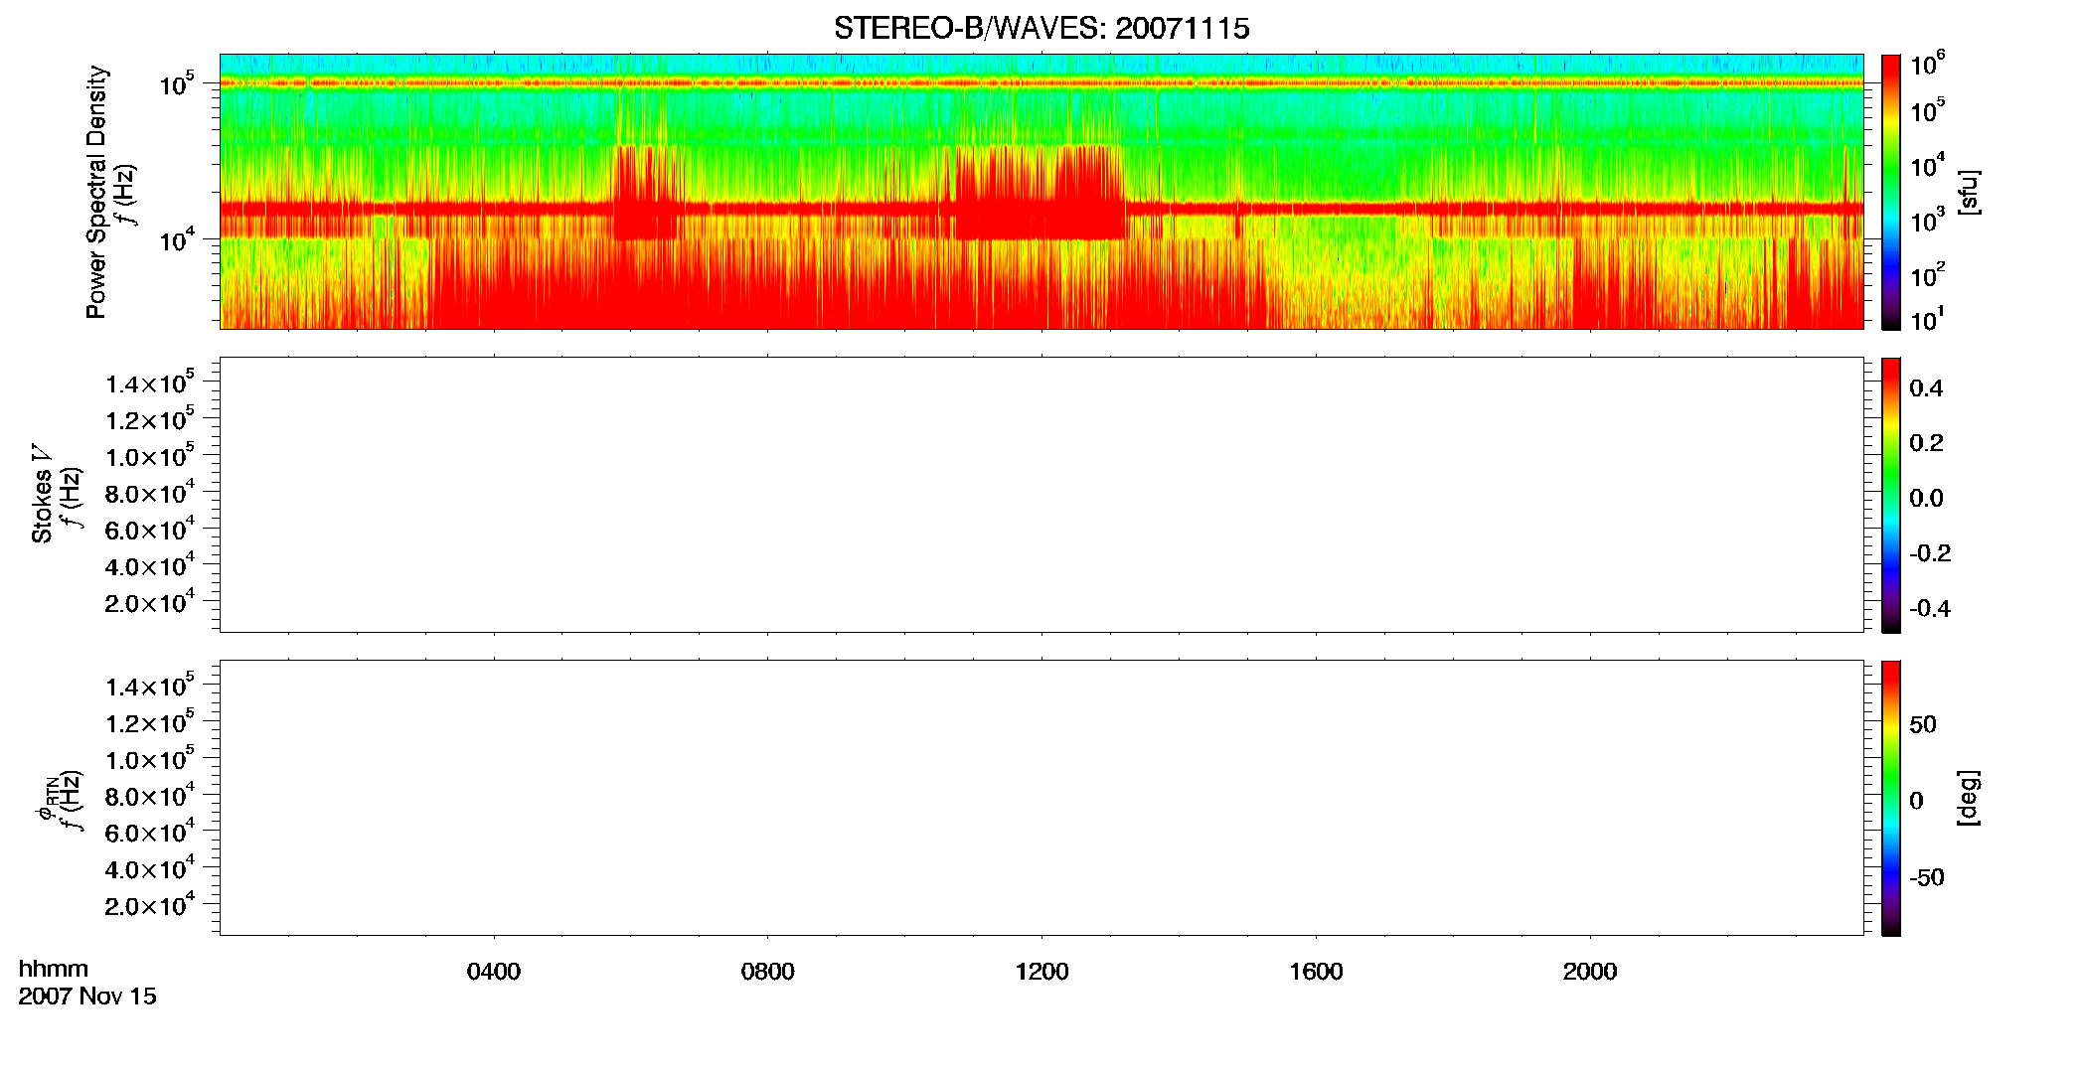Click the power spectral density colorbar
The image size is (2083, 1073).
1891,192
